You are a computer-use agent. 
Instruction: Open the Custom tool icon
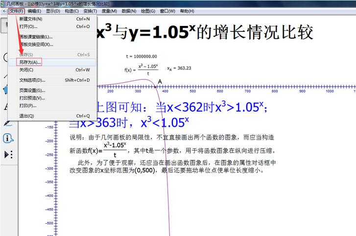pos(9,155)
